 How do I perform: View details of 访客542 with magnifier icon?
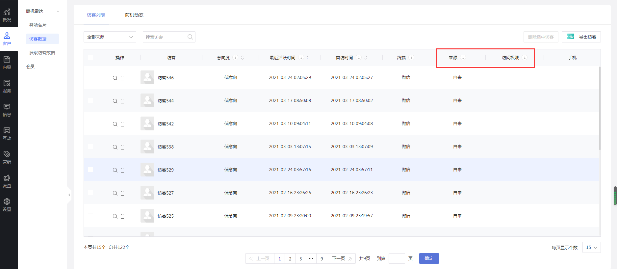coord(115,124)
